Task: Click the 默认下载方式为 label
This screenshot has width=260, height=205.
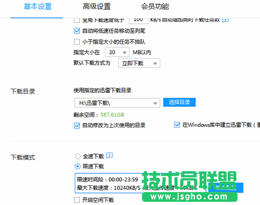Action: point(92,63)
